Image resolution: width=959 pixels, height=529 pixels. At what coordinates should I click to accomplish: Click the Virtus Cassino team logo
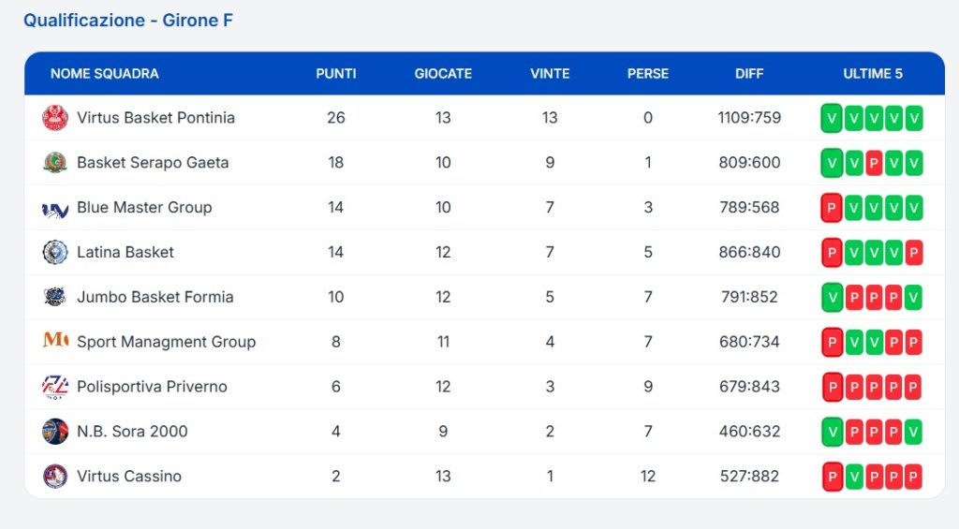click(x=55, y=476)
